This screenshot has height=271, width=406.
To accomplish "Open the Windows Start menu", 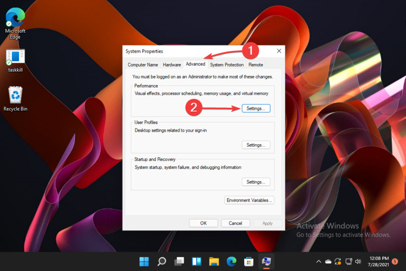I will (145, 262).
